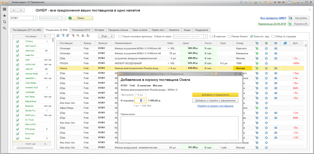Follow 'Перейти в корзину поставщика' link

[x=215, y=106]
